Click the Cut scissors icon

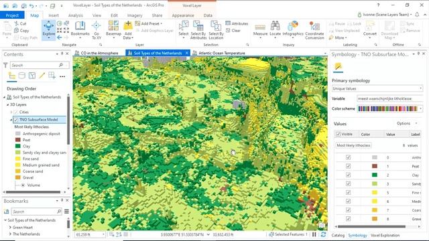[x=17, y=23]
